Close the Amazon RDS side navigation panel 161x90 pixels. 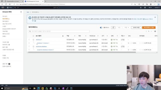pos(21,12)
